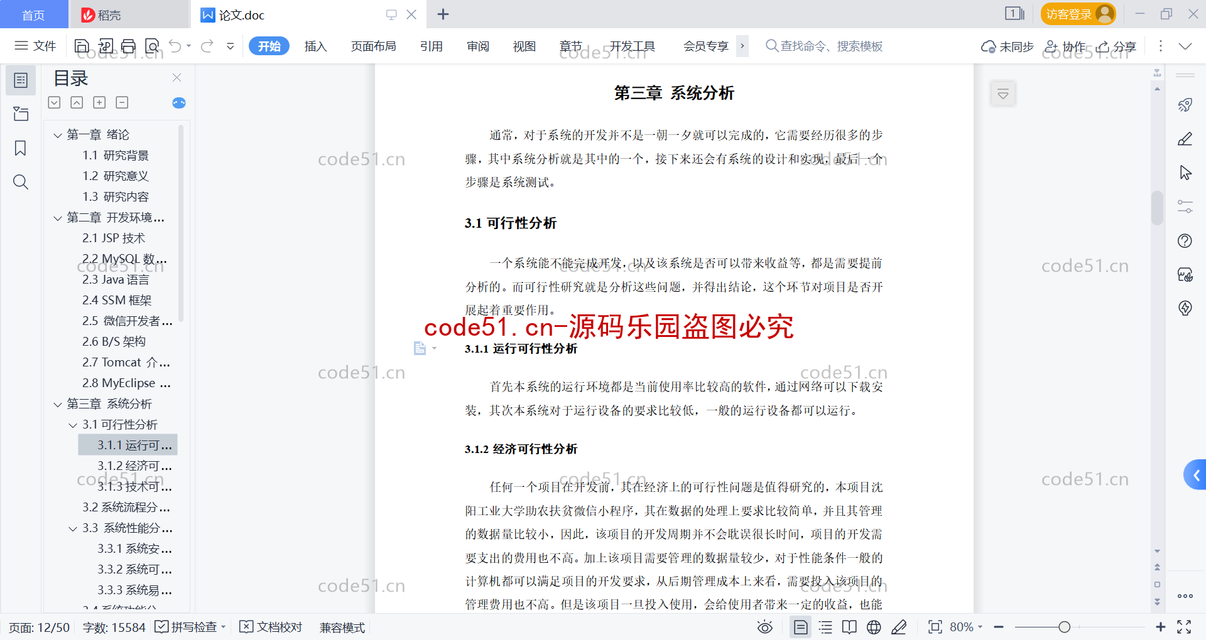Switch to the 插入 ribbon tab
This screenshot has width=1206, height=640.
315,46
